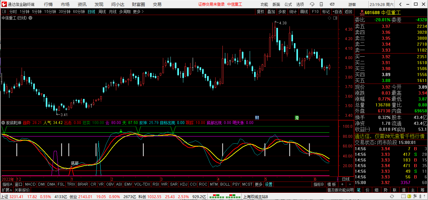Switch to the 笔 tick tab

[x=358, y=190]
